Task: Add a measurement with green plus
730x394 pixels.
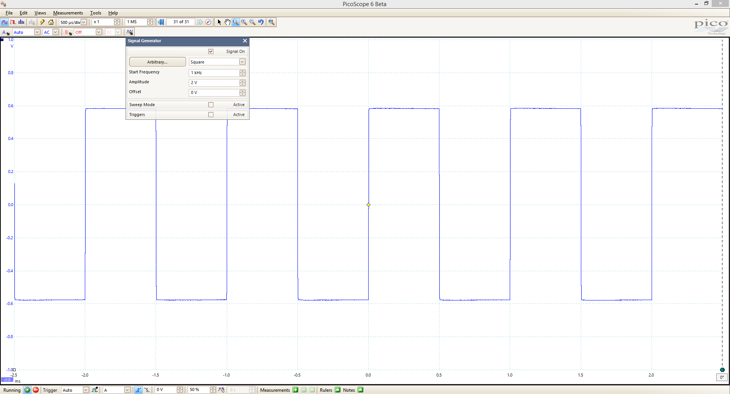Action: pos(296,390)
